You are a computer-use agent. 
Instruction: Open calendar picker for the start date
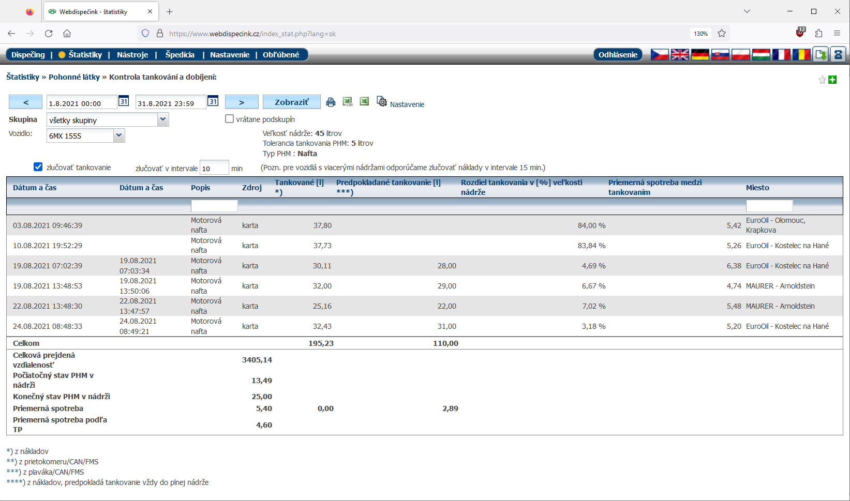[124, 101]
